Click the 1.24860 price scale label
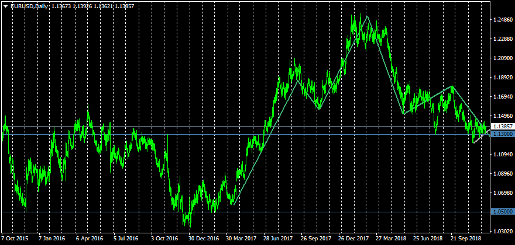 click(x=502, y=20)
